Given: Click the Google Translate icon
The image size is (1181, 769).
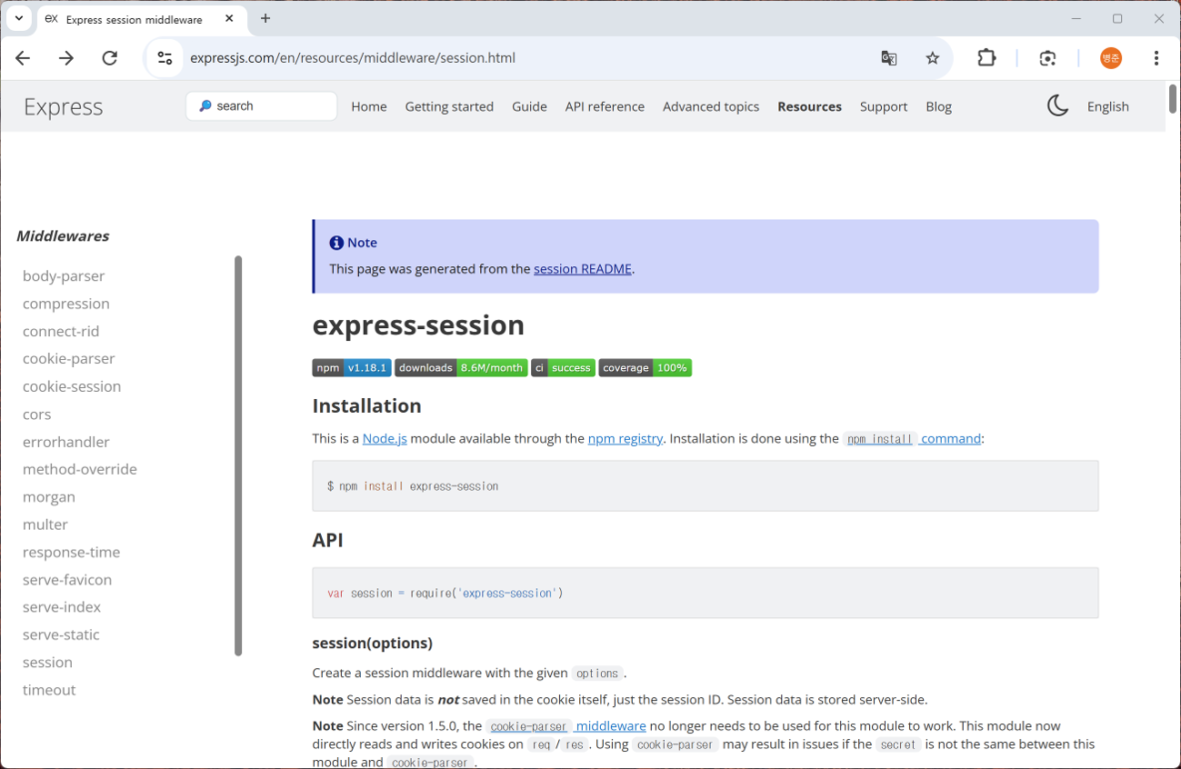Looking at the screenshot, I should pyautogui.click(x=889, y=58).
